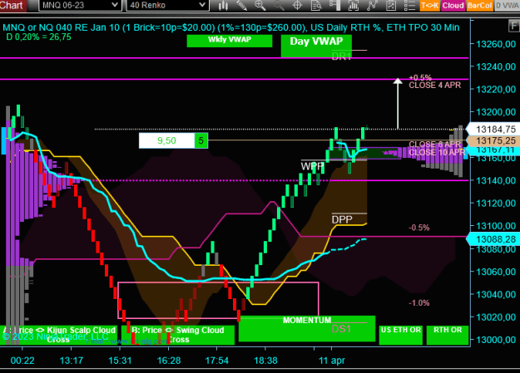Toggle the RTH OR button
The image size is (520, 373).
[x=448, y=335]
